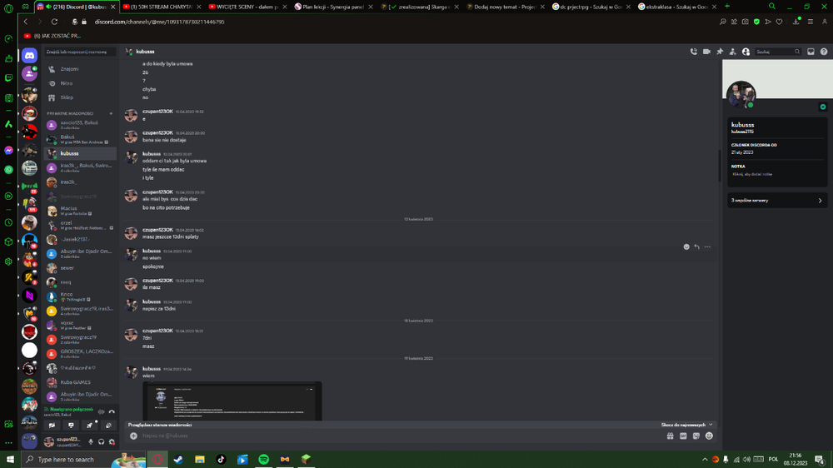This screenshot has width=833, height=468.
Task: Open pinned messages
Action: [720, 52]
